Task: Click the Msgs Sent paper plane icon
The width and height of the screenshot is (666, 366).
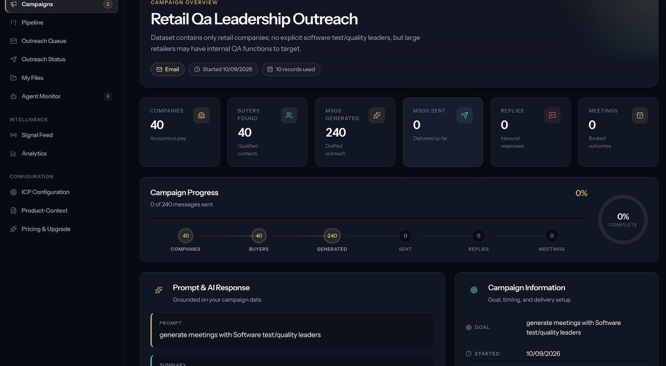Action: pos(464,115)
